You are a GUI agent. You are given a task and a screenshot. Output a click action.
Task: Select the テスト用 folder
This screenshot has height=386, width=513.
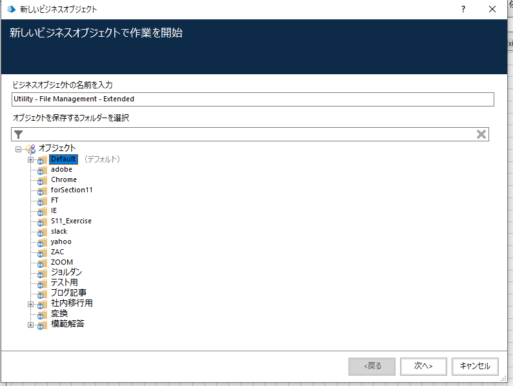tap(64, 283)
